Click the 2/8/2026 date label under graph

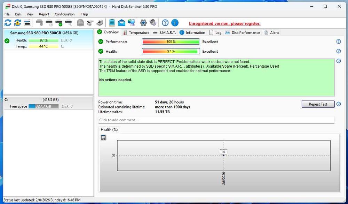pyautogui.click(x=224, y=178)
